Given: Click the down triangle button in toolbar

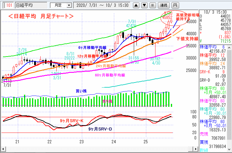Looking at the screenshot, I should point(144,5).
